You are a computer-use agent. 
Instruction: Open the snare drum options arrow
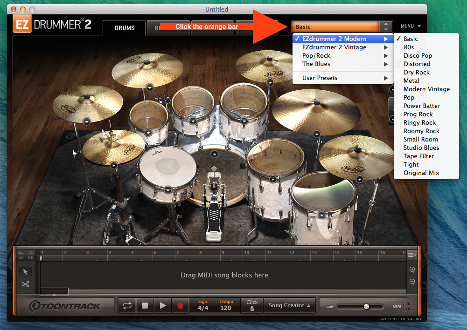[x=167, y=189]
